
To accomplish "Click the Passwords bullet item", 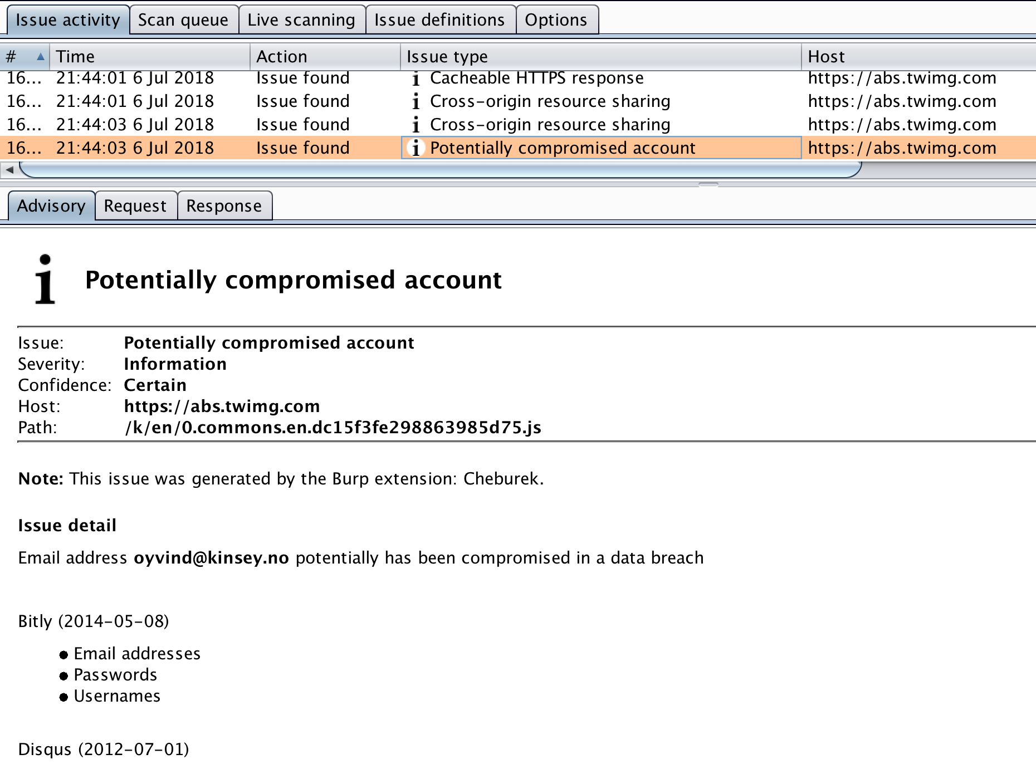I will (x=115, y=675).
